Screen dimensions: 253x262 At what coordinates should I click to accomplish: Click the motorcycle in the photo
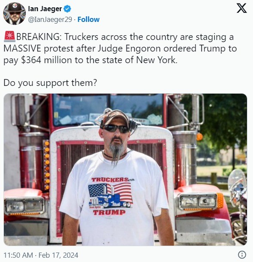[x=238, y=206]
